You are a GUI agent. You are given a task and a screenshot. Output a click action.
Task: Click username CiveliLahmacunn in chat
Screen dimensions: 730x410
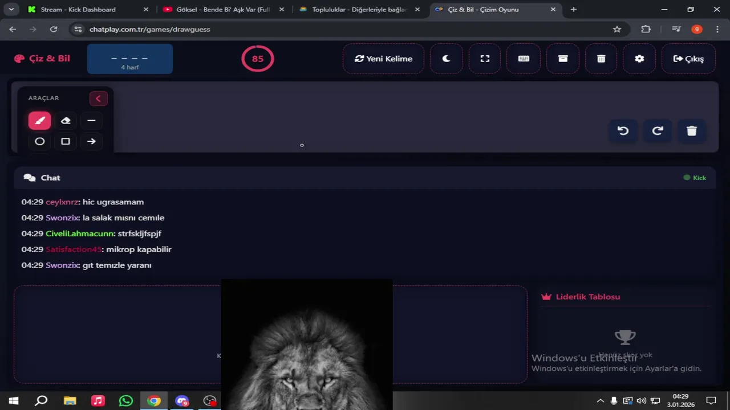coord(80,233)
